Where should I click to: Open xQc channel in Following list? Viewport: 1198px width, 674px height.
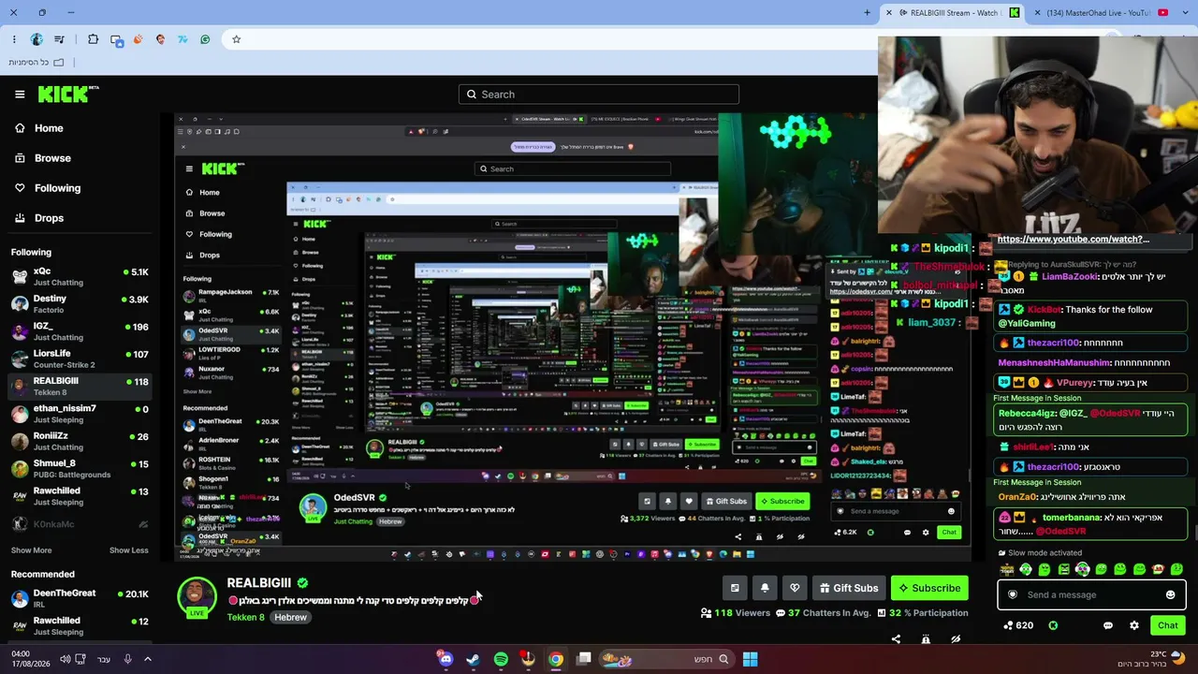click(80, 276)
